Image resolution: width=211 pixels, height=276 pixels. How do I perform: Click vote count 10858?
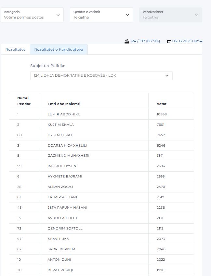tap(162, 114)
